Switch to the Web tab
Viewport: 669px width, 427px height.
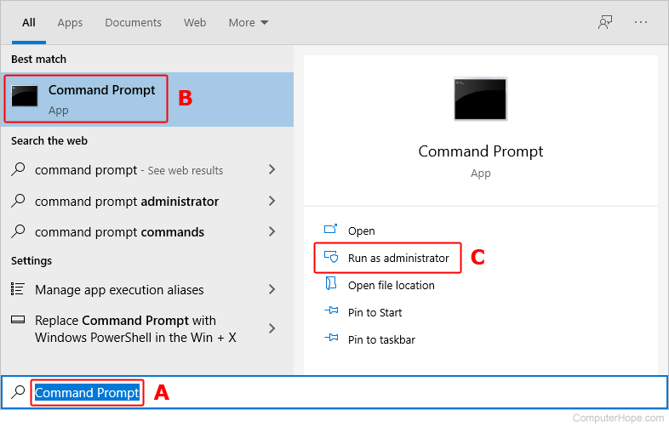(x=195, y=23)
